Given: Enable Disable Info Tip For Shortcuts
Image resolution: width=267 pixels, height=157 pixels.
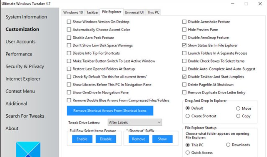Looking at the screenshot, I should click(x=69, y=53).
